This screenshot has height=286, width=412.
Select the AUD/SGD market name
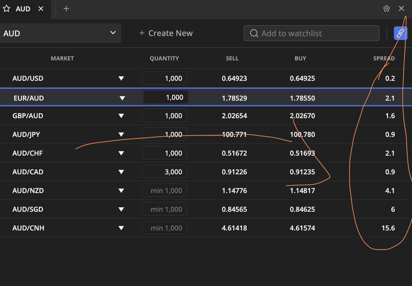[28, 209]
